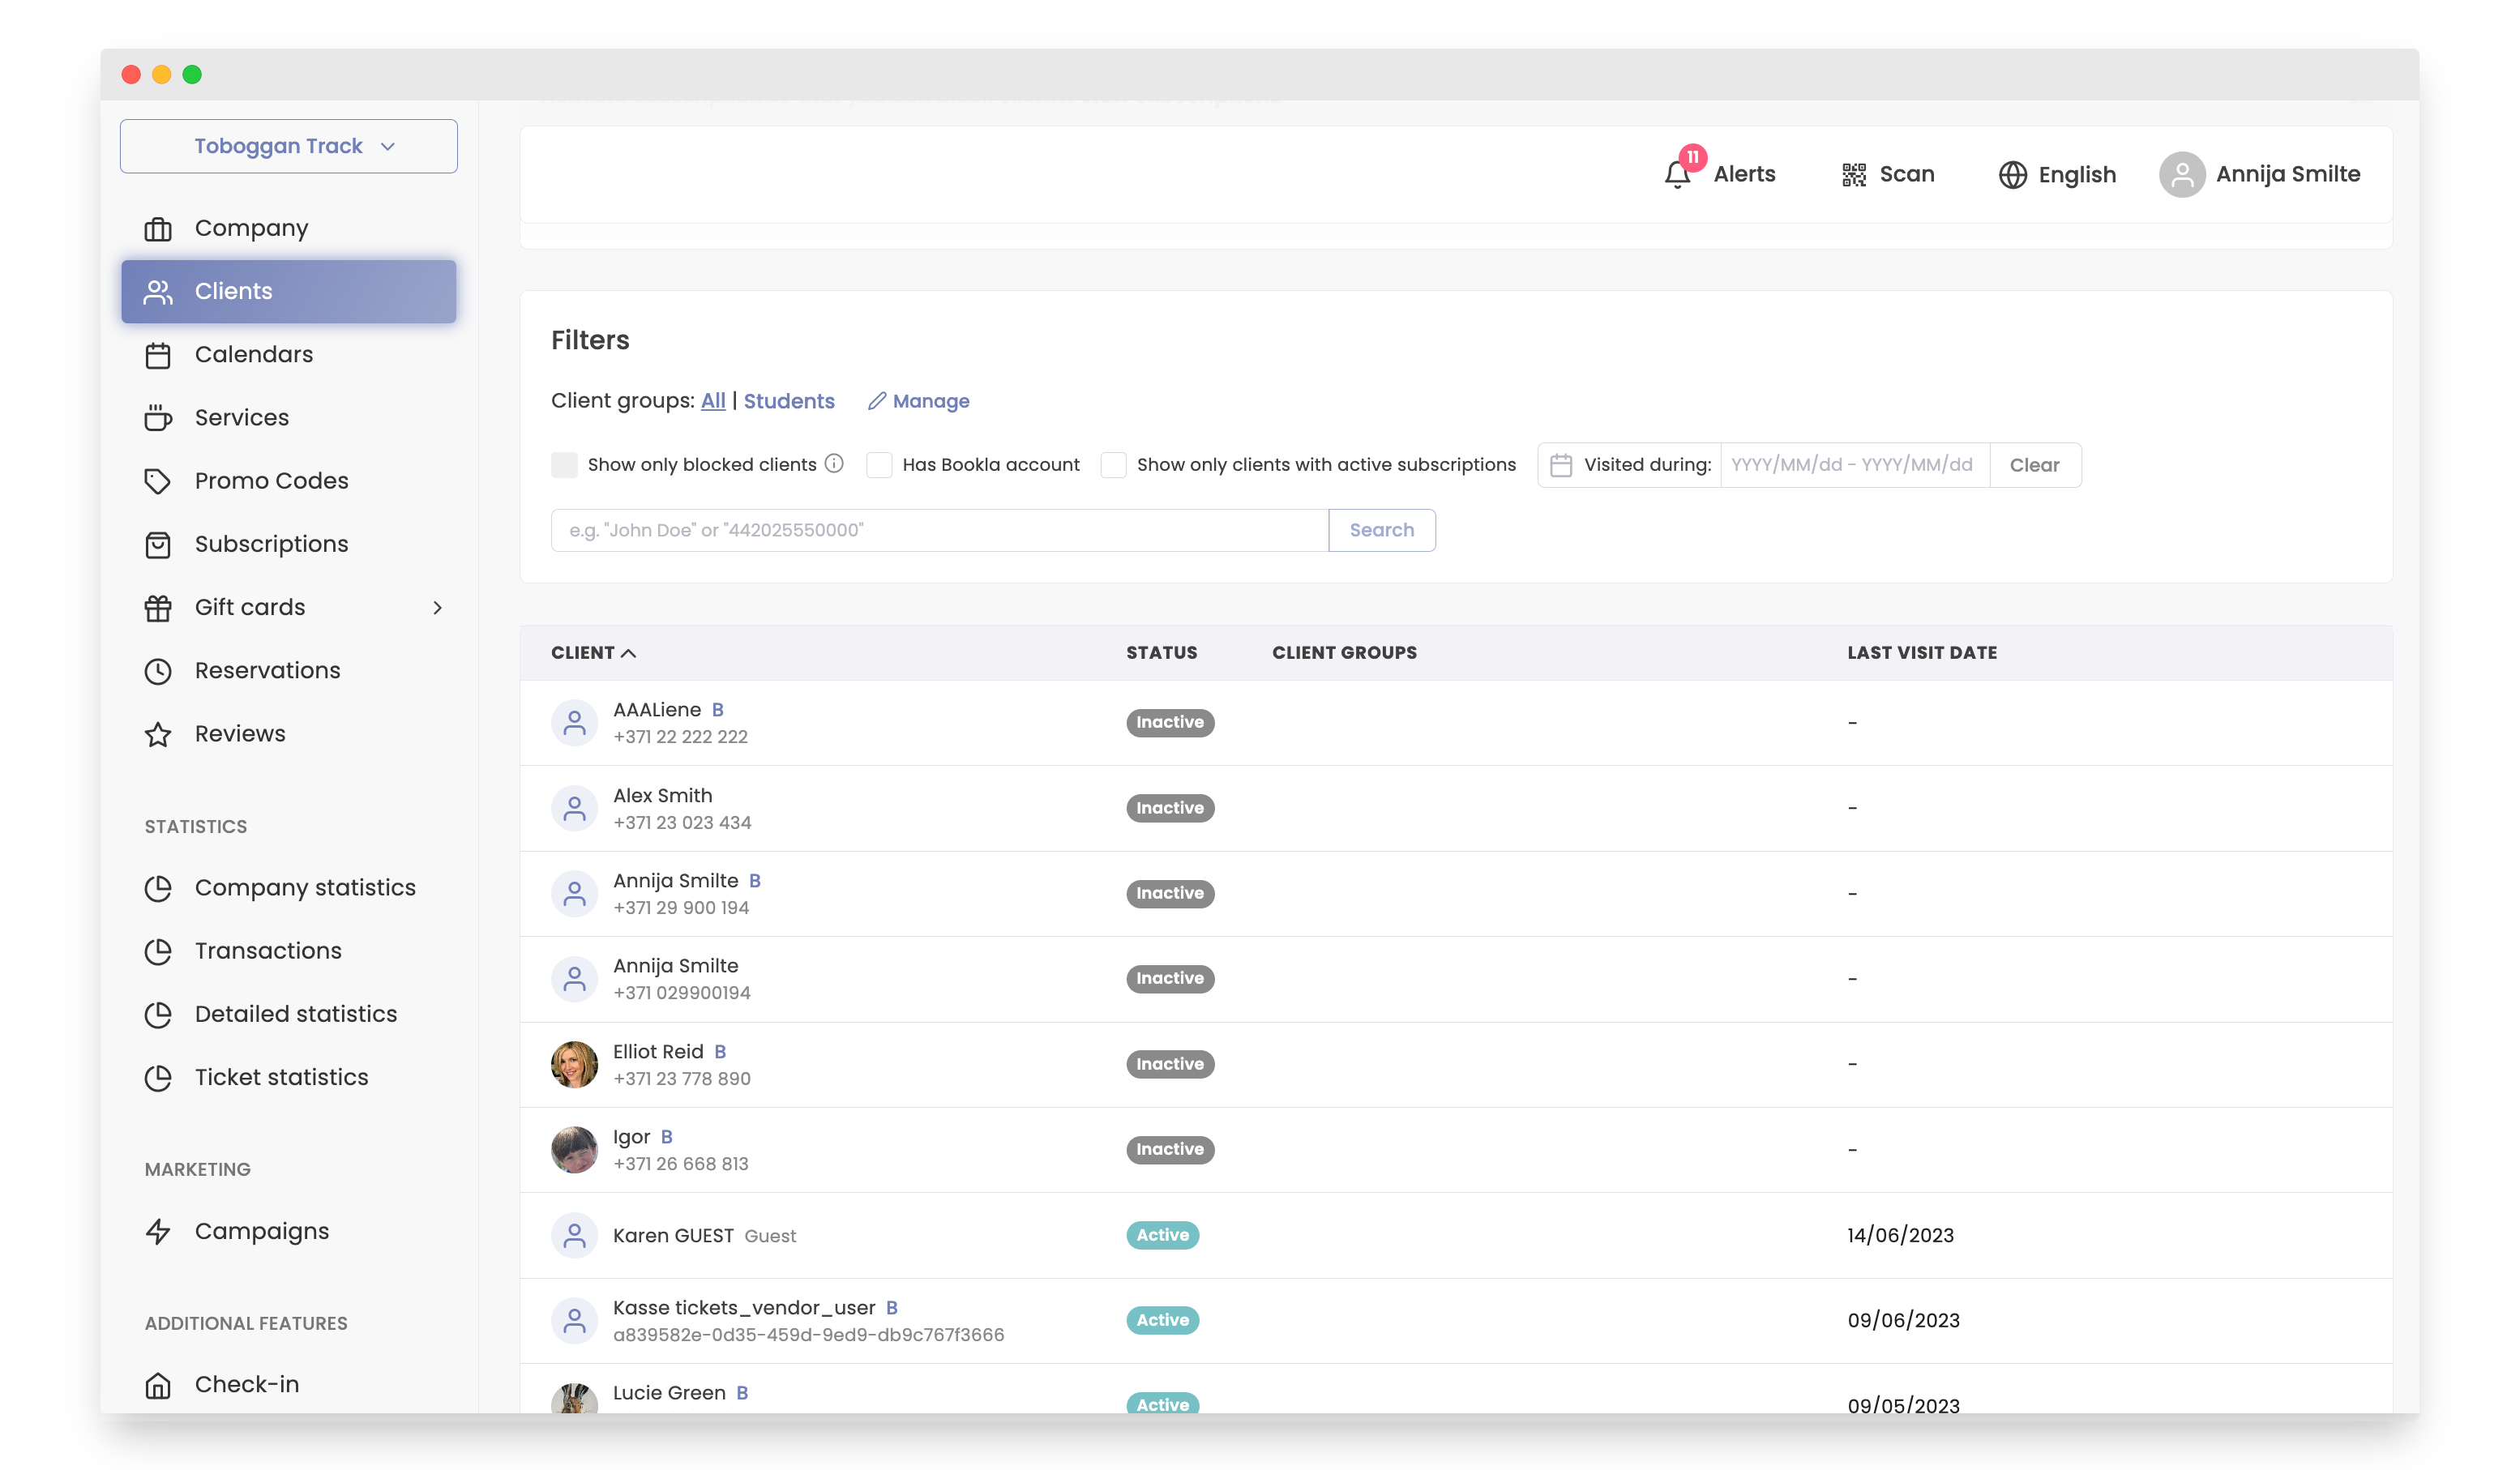Click the Campaigns lightning icon
This screenshot has width=2520, height=1470.
coord(158,1231)
